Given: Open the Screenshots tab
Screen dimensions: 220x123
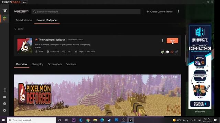Looking at the screenshot, I should click(55, 64).
